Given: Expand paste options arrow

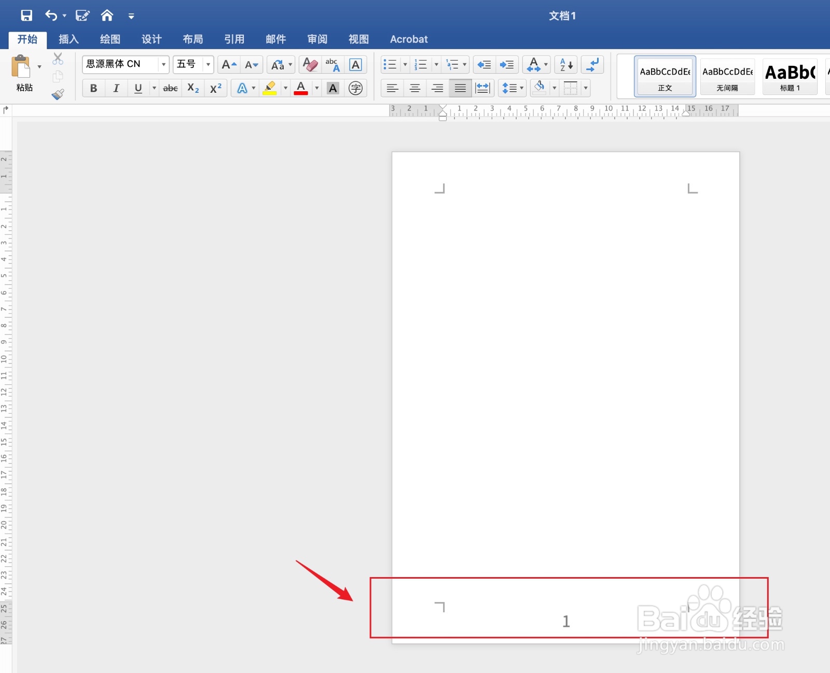Looking at the screenshot, I should tap(39, 67).
